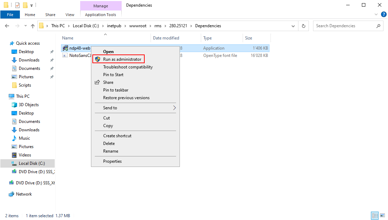Switch to details view layout icon
This screenshot has width=388, height=220.
tap(375, 216)
